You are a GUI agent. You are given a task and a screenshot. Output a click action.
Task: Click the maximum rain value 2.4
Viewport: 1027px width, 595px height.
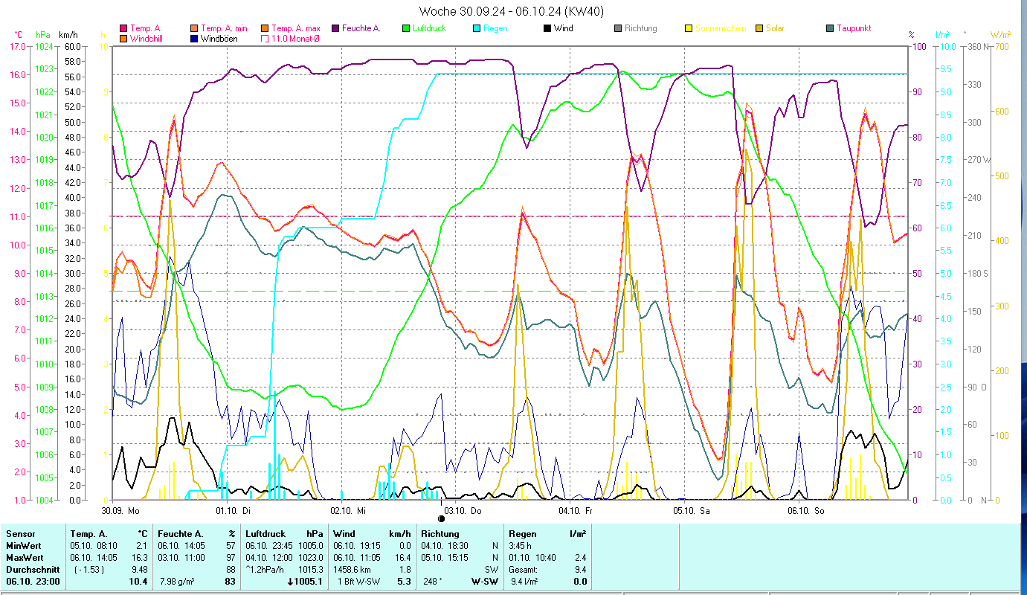tap(579, 558)
